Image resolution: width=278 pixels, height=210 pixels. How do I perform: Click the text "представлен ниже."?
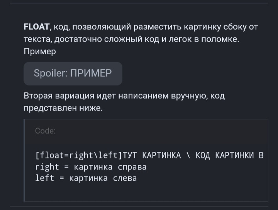[x=63, y=108]
